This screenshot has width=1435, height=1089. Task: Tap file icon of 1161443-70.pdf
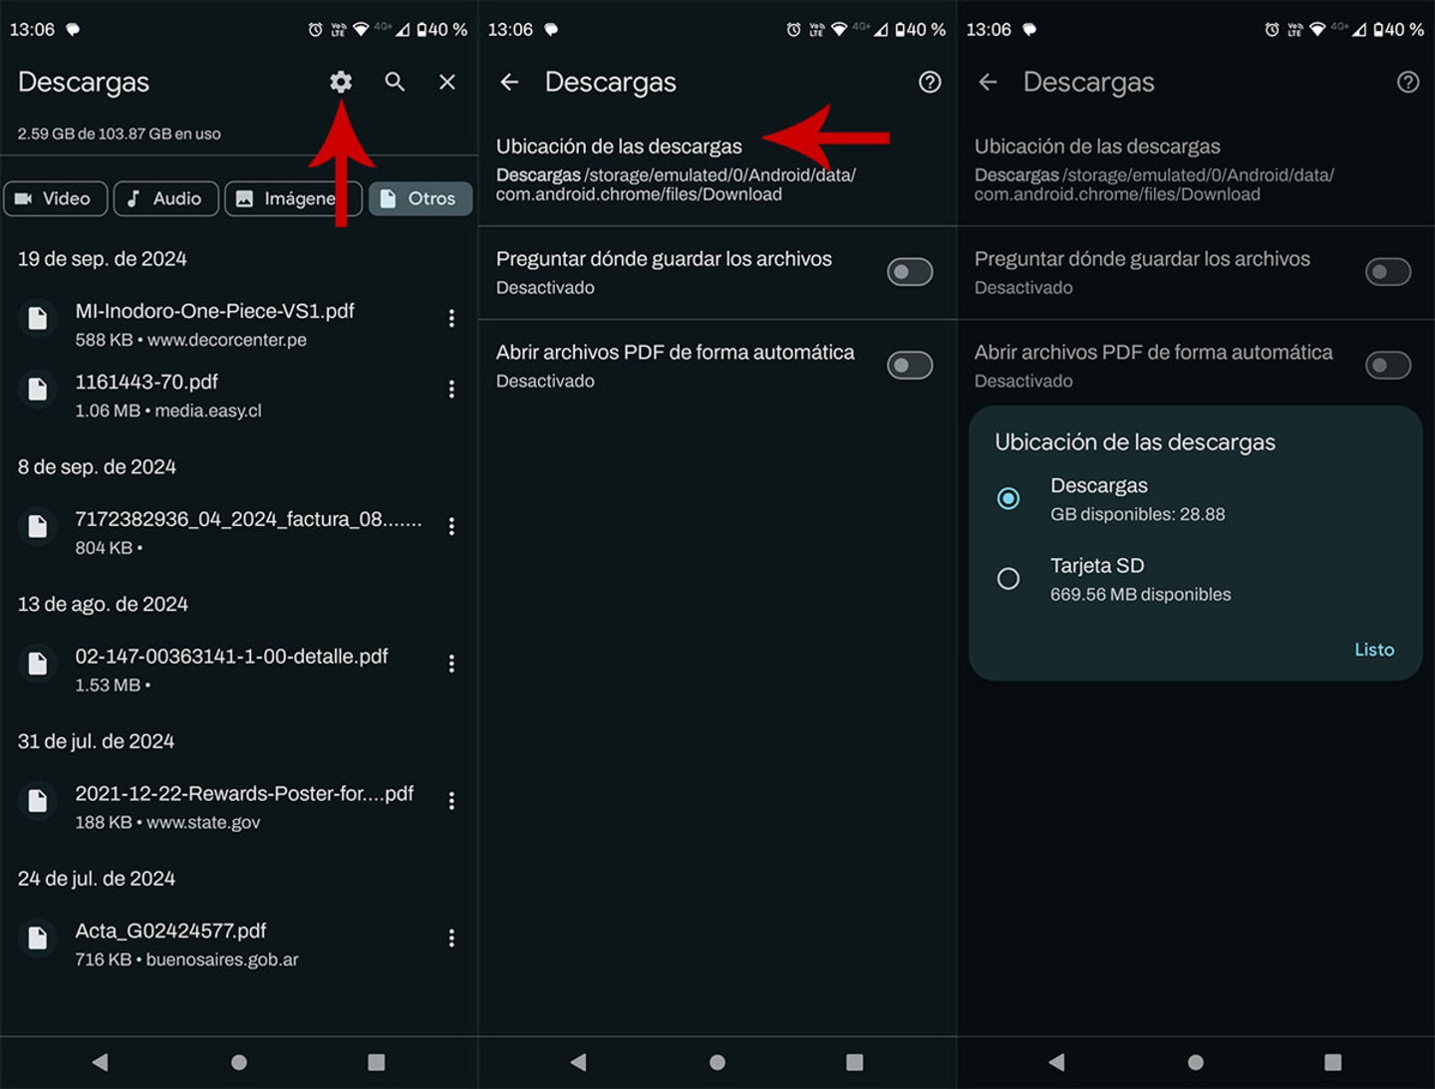pos(38,390)
